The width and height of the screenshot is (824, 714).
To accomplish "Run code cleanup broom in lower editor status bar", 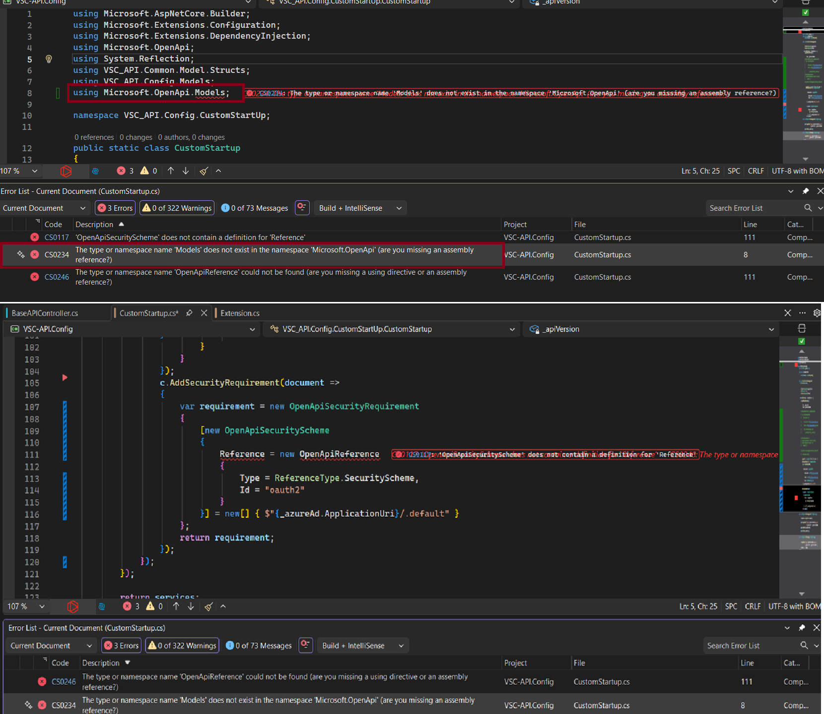I will (209, 606).
